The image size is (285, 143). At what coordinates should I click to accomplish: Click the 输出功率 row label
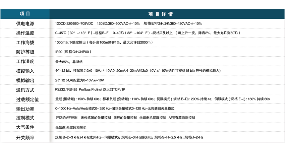click(x=25, y=109)
